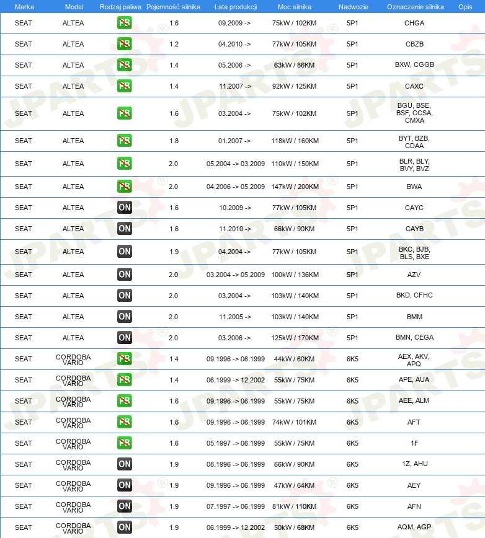
Task: Click engine codes AQM, AGP
Action: tap(414, 527)
